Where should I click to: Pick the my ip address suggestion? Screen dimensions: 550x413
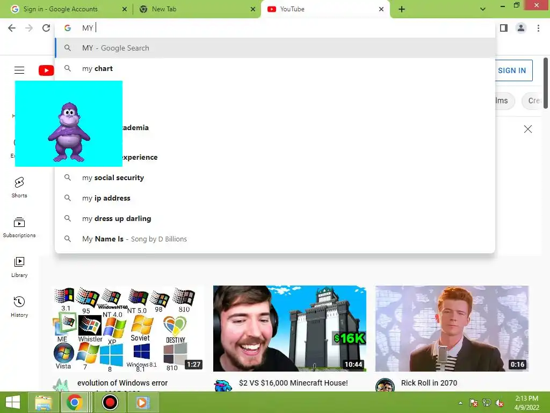(275, 198)
